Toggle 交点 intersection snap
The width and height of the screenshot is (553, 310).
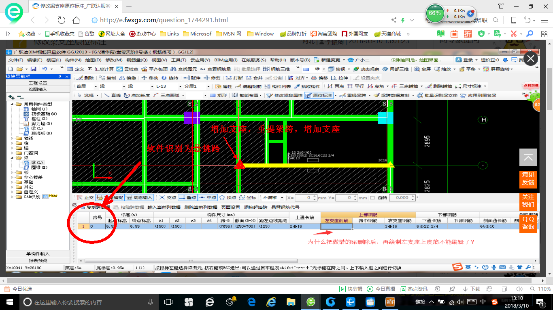coord(167,197)
